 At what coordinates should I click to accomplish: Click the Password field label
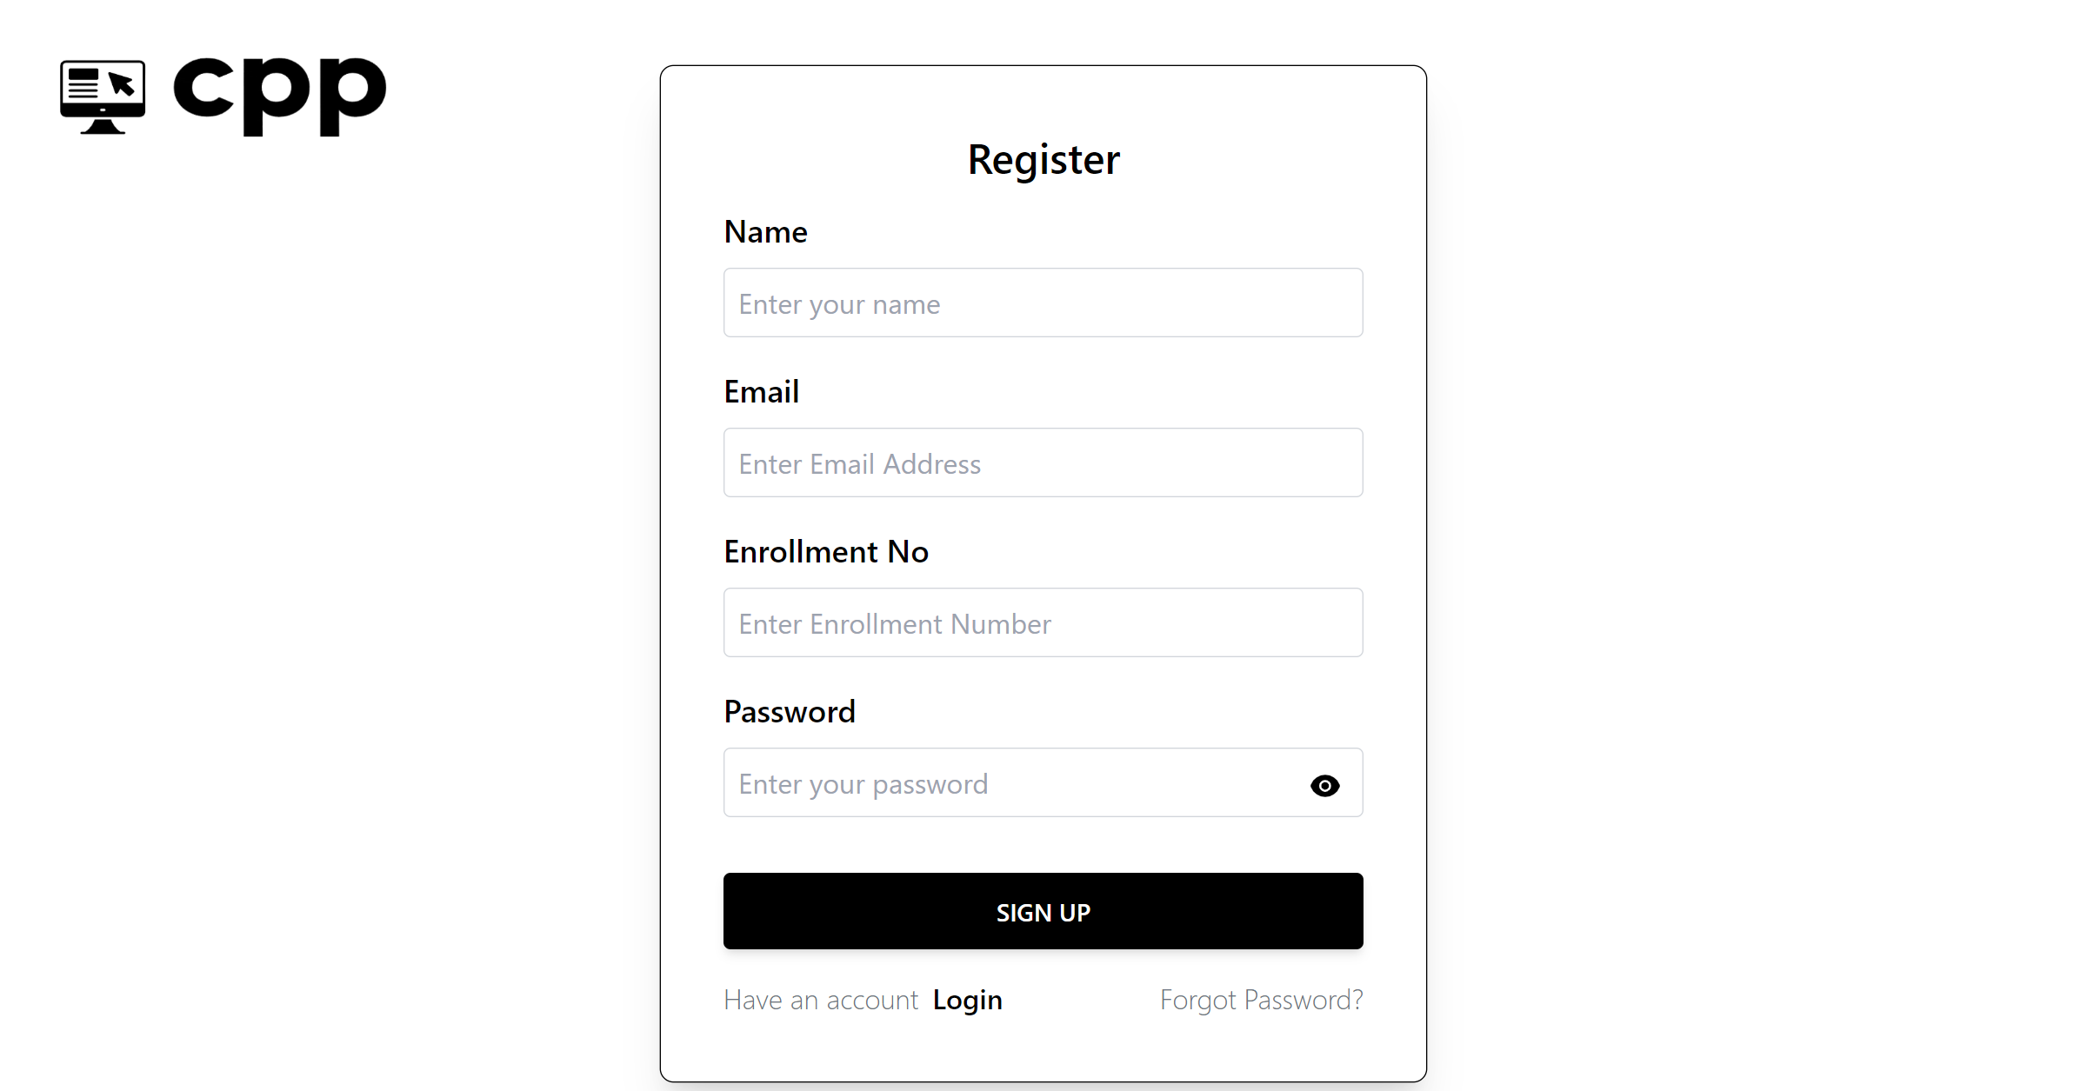click(790, 712)
